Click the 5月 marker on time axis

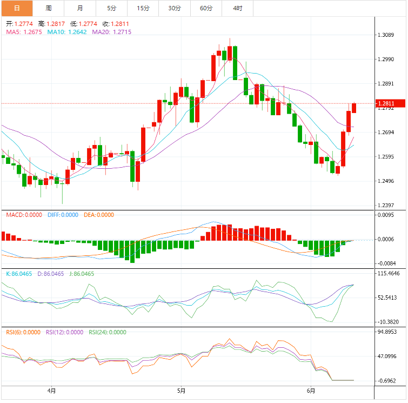point(181,390)
